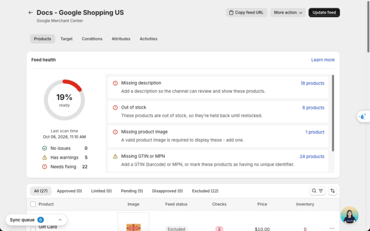
Task: Open the 1 product link
Action: [x=315, y=132]
